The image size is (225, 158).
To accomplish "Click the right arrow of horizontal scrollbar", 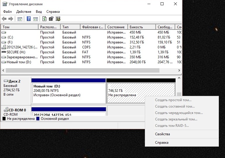I will point(179,71).
